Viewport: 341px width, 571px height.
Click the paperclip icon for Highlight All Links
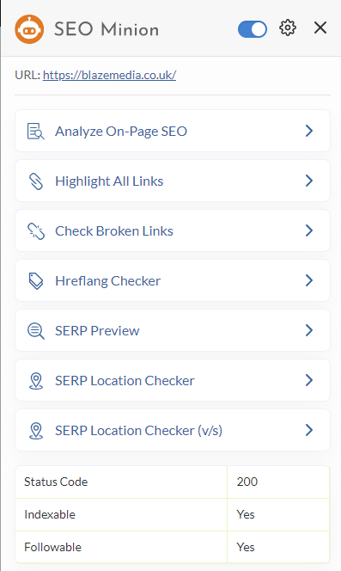(x=36, y=181)
